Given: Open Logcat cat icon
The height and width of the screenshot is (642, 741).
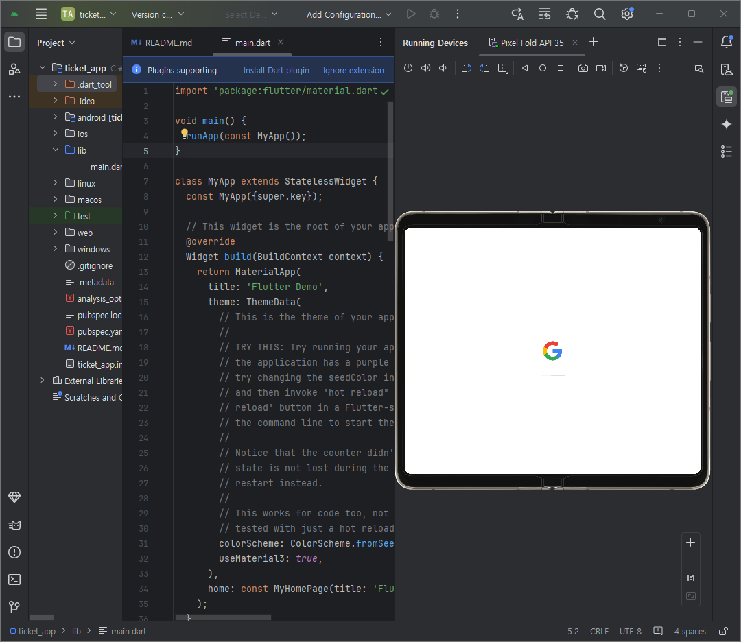Looking at the screenshot, I should tap(14, 525).
